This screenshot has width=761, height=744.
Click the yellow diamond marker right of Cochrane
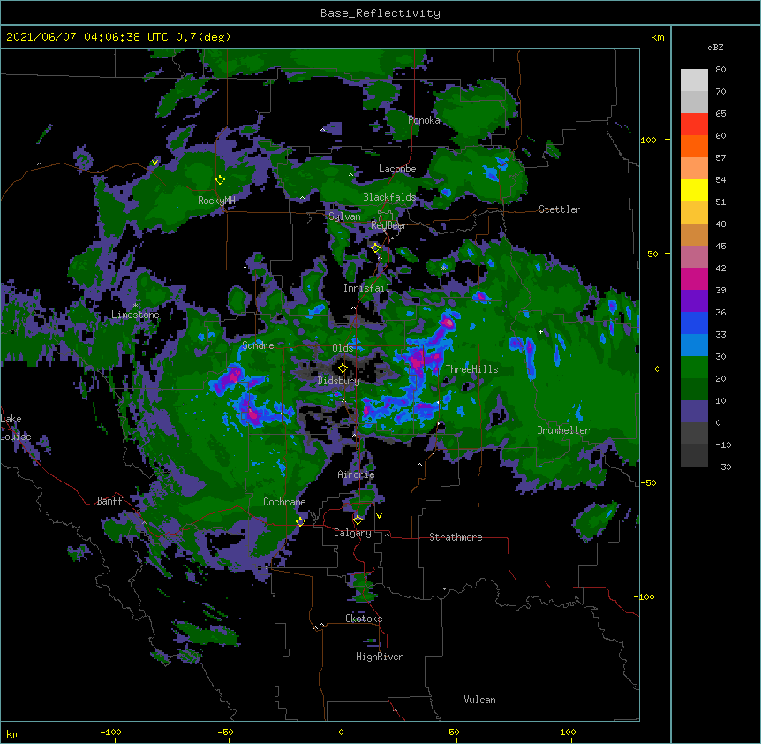[x=300, y=522]
